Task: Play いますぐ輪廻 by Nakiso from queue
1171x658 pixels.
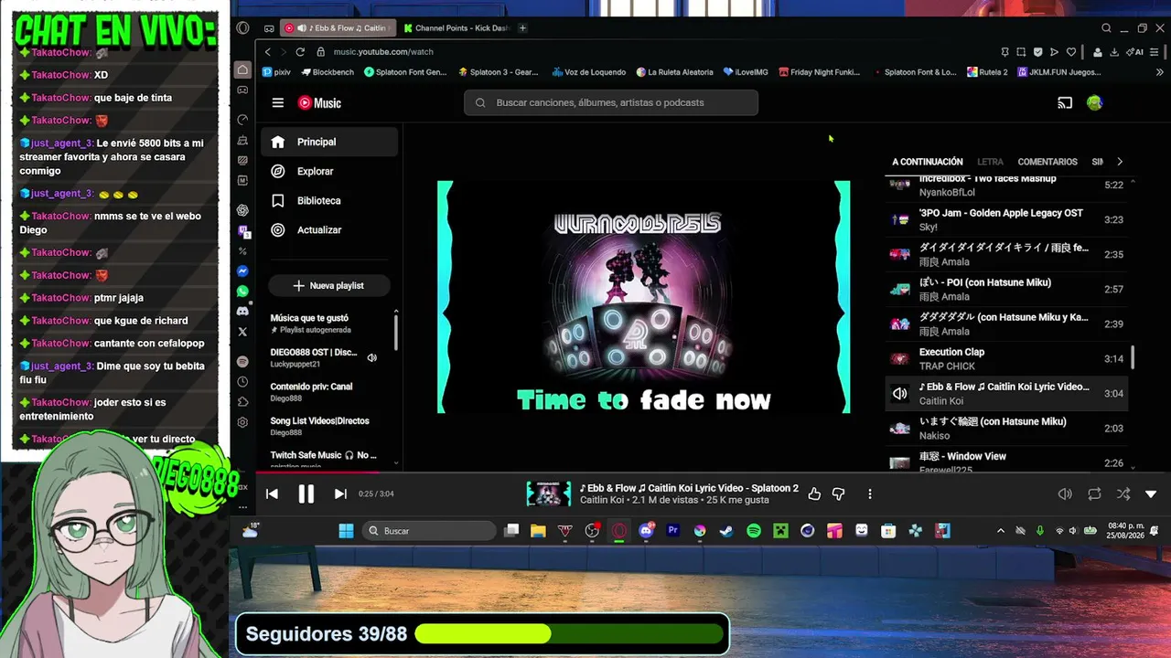Action: (1006, 428)
